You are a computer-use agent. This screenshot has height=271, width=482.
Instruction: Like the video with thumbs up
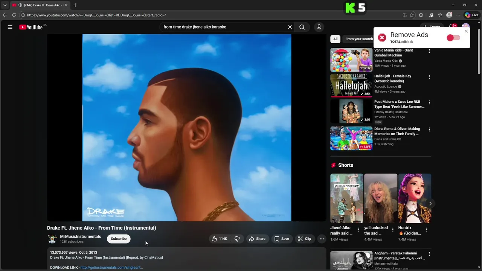click(219, 239)
